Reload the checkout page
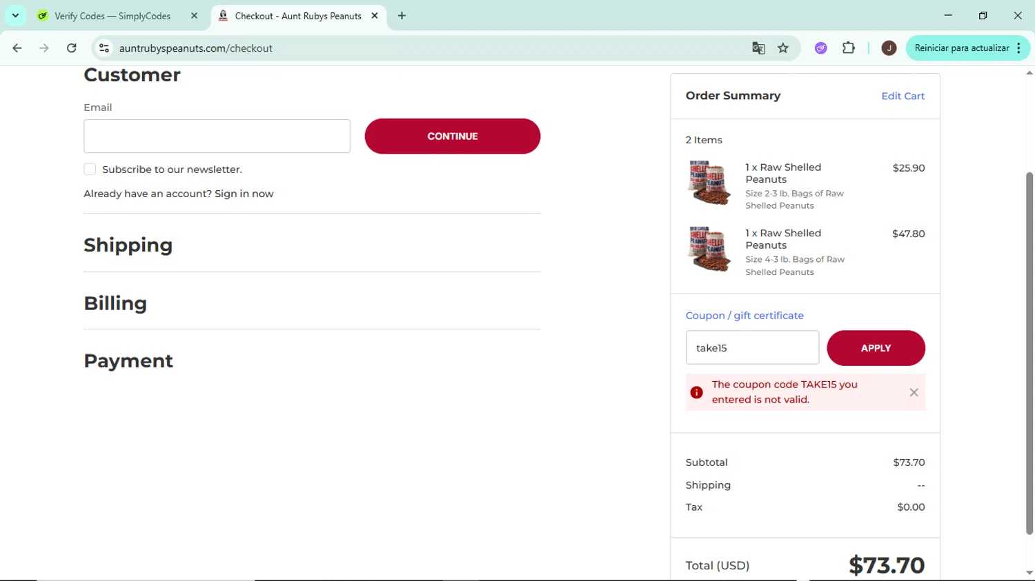Viewport: 1035px width, 581px height. 72,48
